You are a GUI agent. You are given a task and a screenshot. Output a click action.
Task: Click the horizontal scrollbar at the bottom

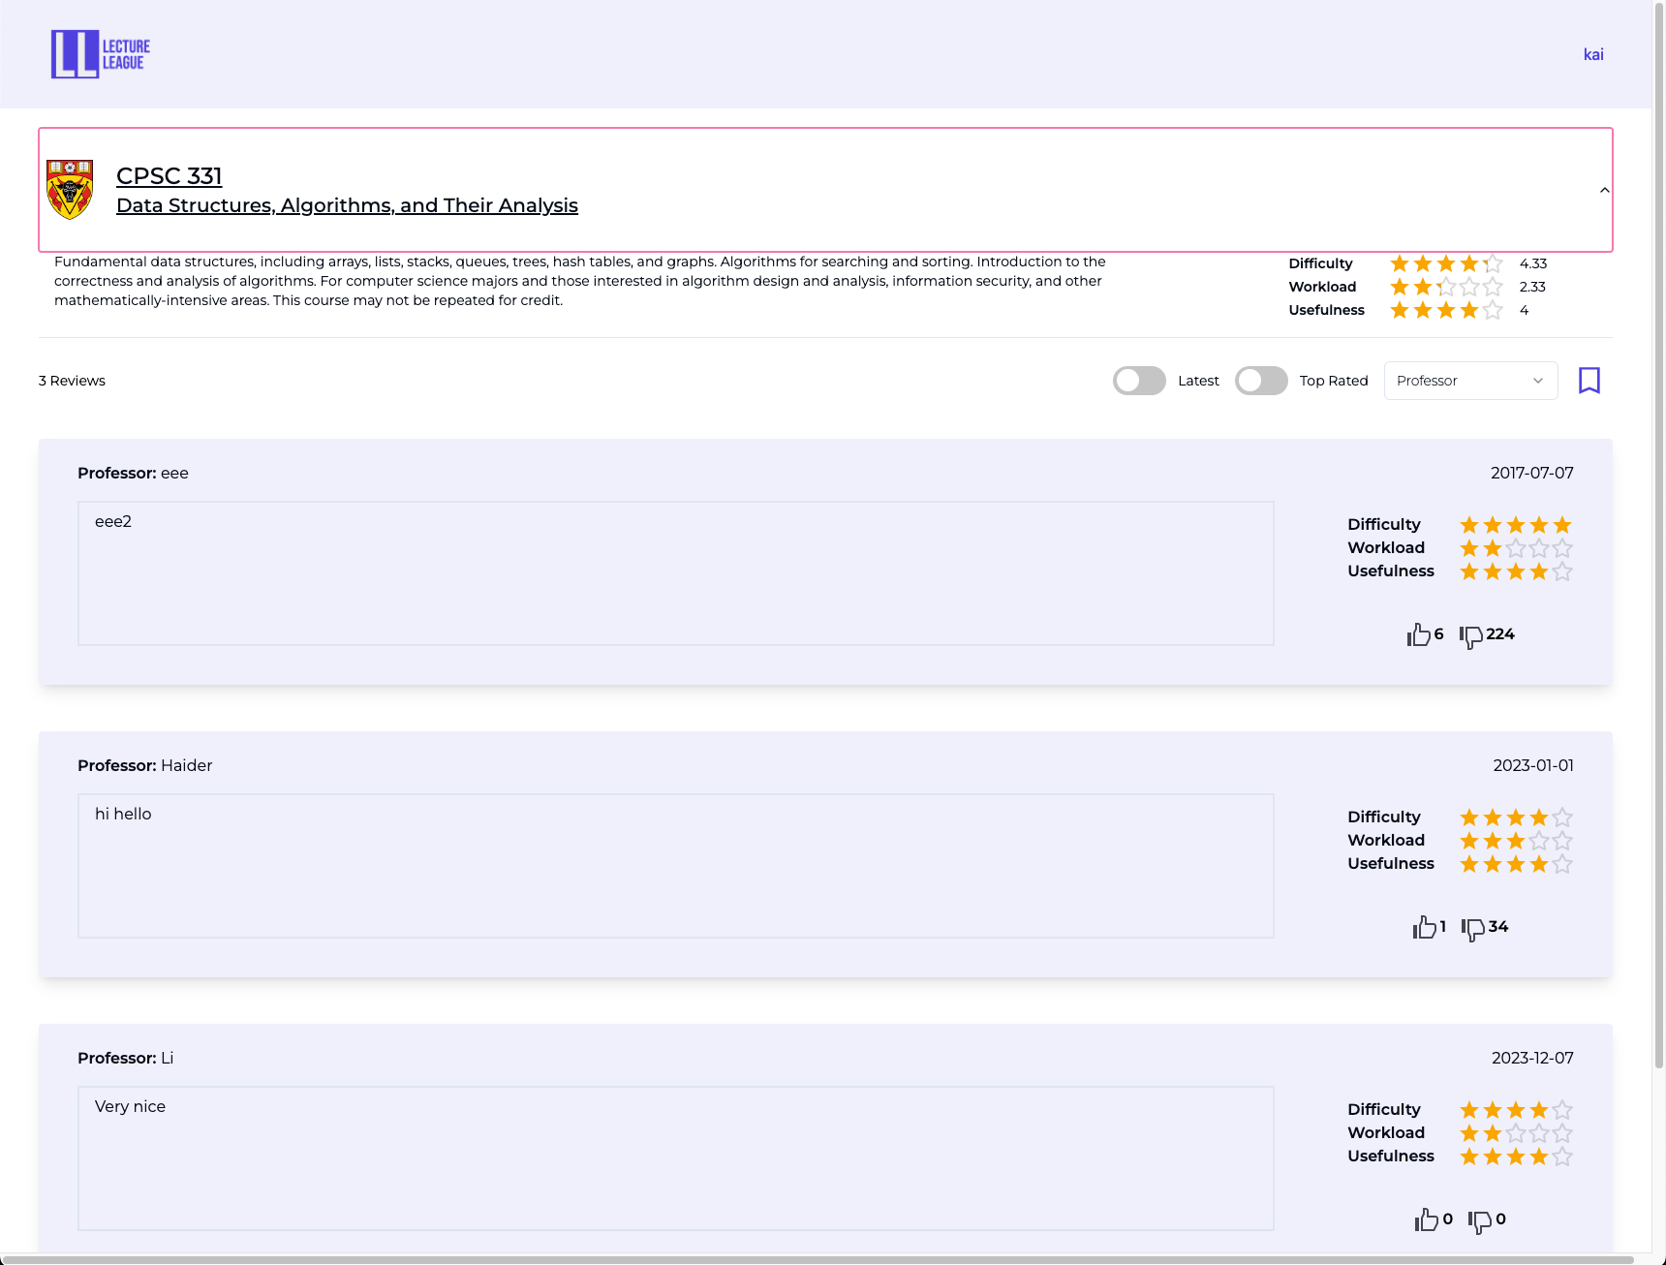click(x=814, y=1259)
